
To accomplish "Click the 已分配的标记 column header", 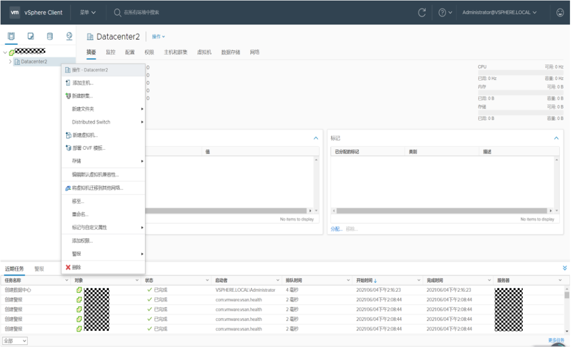I will tap(347, 151).
